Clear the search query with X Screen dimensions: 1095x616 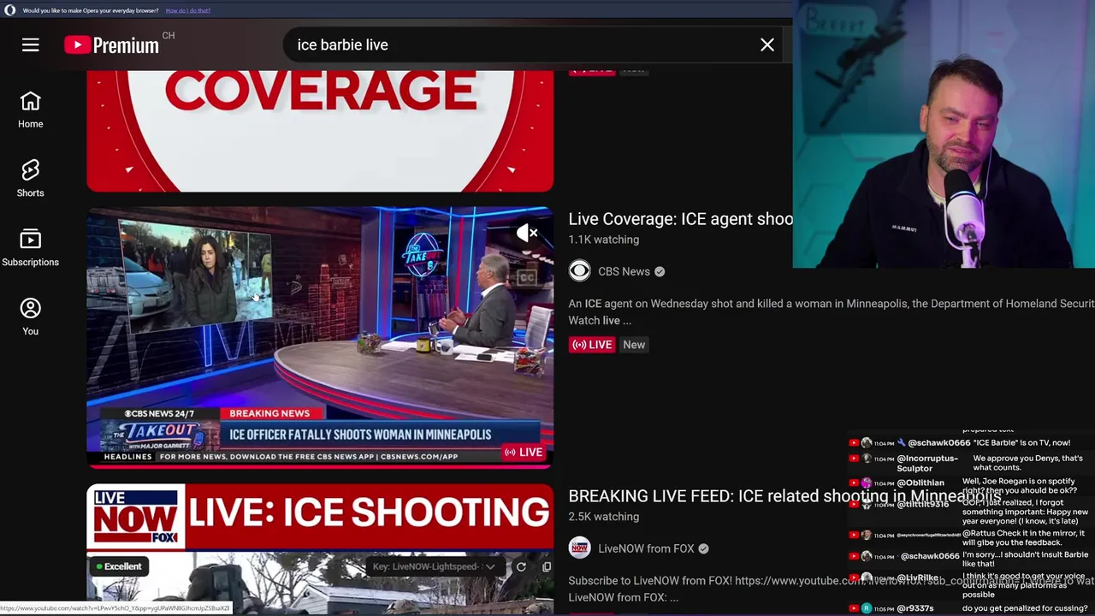767,44
